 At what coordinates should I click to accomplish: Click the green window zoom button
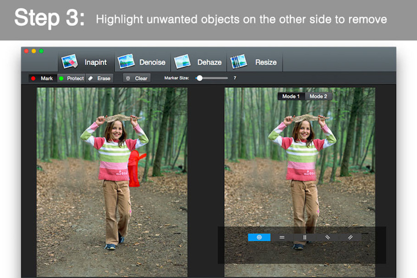(41, 51)
